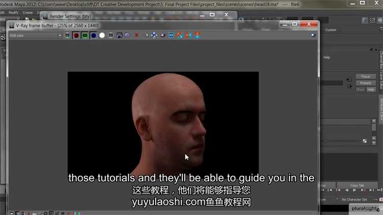Open the Modify menu in Maya
Viewport: 383px width, 215px height.
tap(13, 12)
